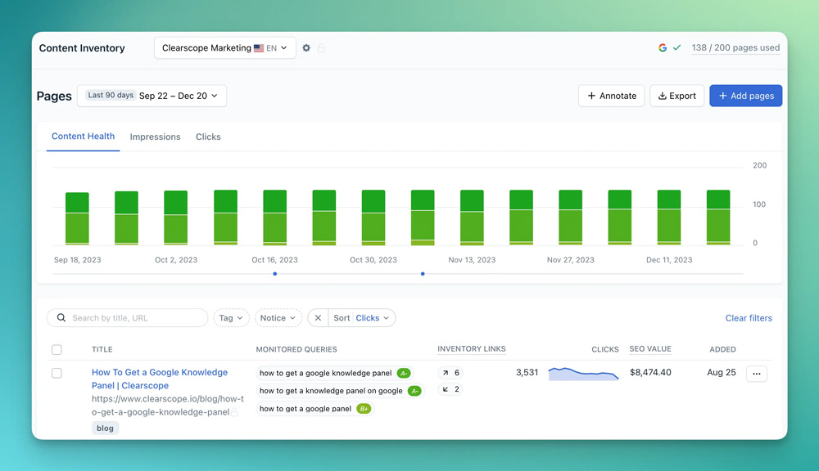Open the Tag filter dropdown
819x471 pixels.
(x=231, y=318)
